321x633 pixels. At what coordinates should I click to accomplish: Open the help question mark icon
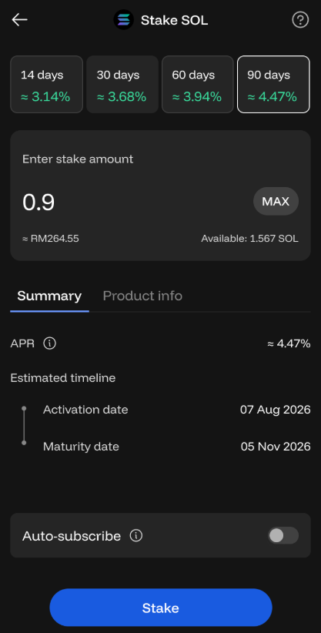point(300,20)
